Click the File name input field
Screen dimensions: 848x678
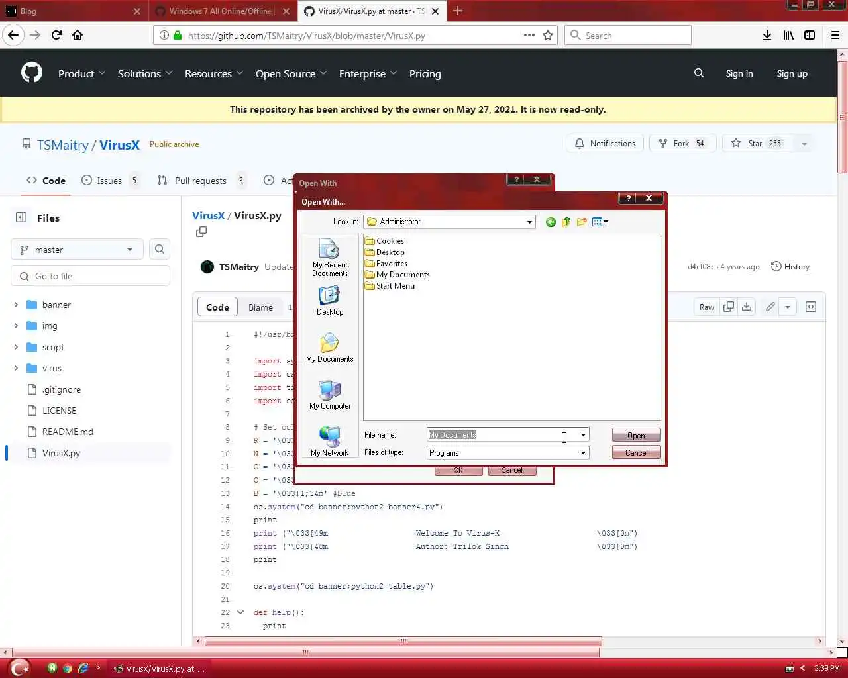click(502, 435)
